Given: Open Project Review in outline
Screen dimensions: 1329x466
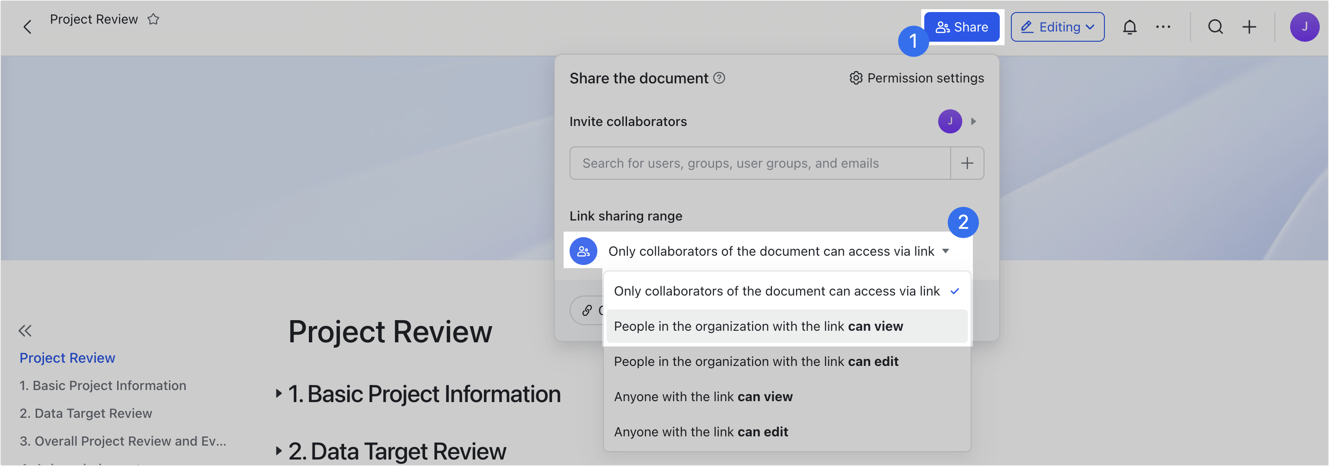Looking at the screenshot, I should (x=67, y=358).
